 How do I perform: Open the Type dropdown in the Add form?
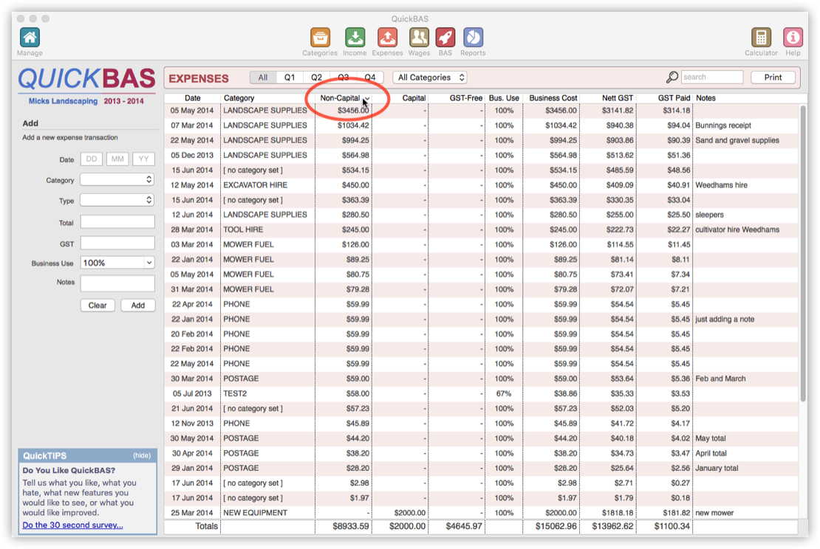(x=117, y=200)
